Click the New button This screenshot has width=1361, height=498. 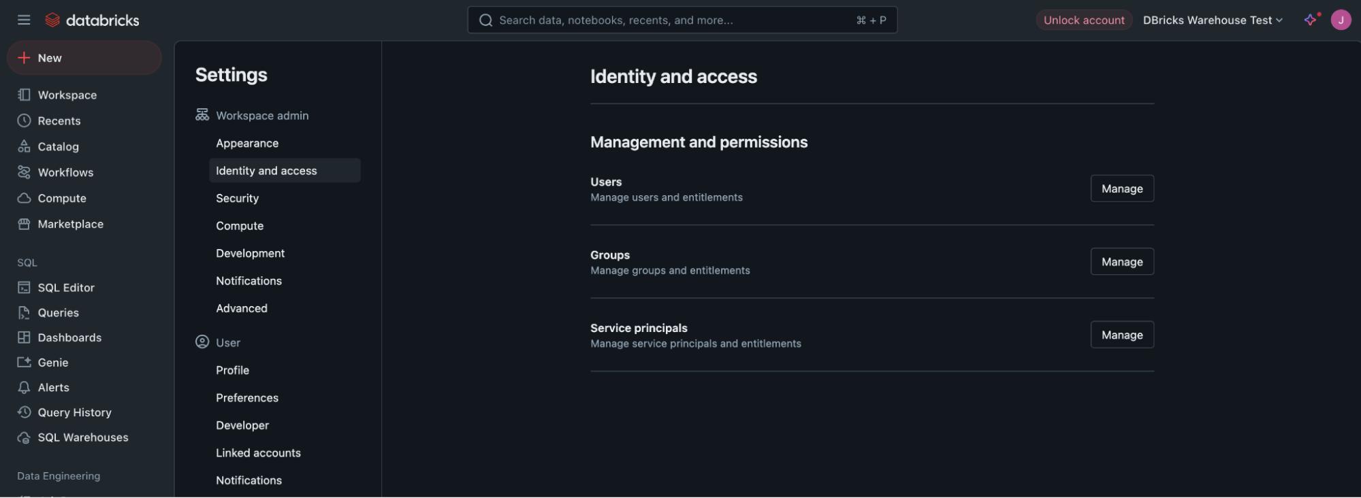[84, 58]
